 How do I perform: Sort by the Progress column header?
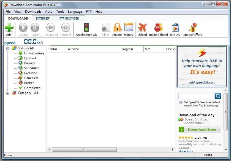(x=132, y=49)
